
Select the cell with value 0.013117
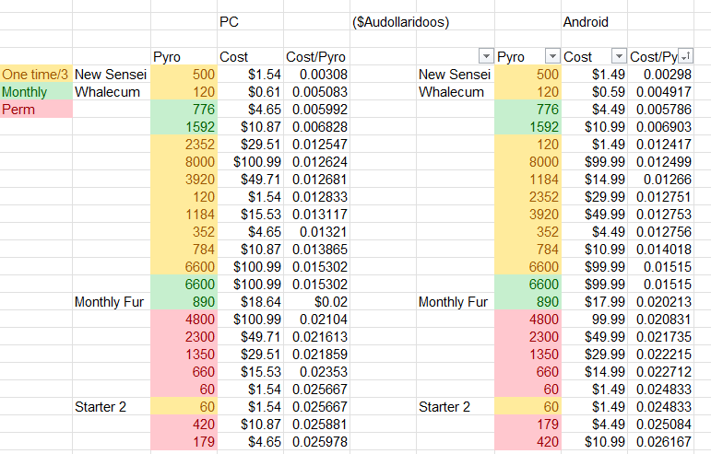tap(316, 214)
